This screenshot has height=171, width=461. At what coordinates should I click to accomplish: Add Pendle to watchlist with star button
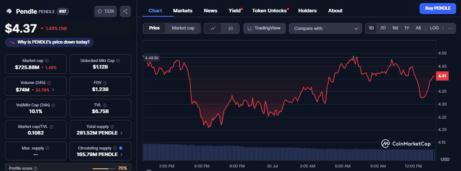coord(105,11)
